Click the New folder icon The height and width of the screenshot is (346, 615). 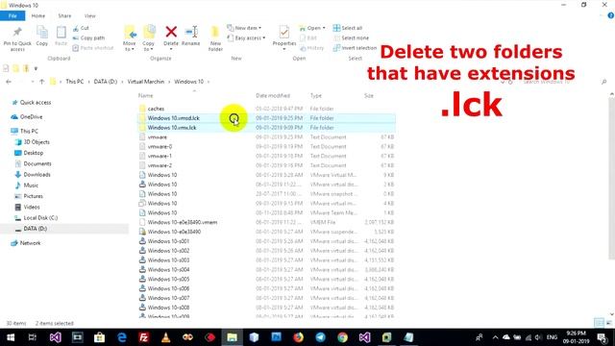pos(215,32)
